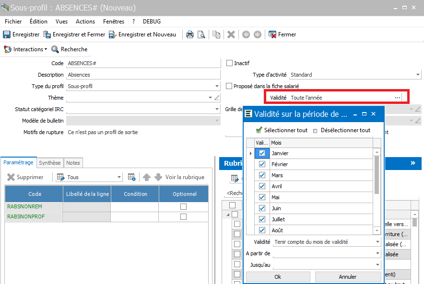Click the copy documents toolbar icon
The height and width of the screenshot is (284, 424).
pyautogui.click(x=216, y=34)
